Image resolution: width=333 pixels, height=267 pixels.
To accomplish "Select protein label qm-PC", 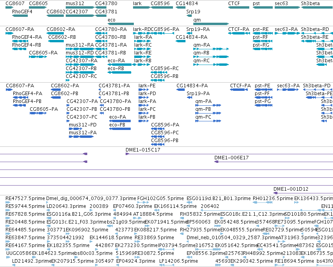I will pos(203,117).
